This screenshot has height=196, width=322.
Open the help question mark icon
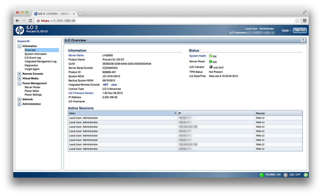[303, 40]
